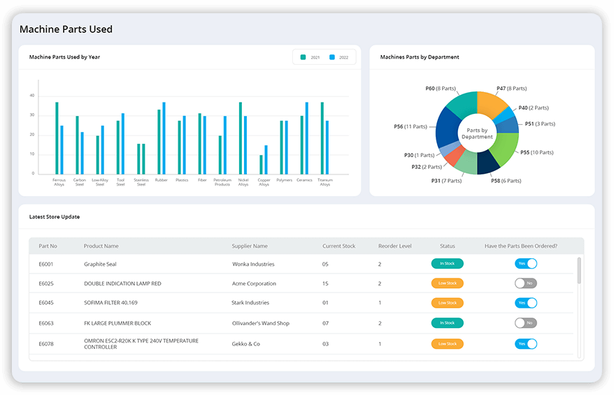The height and width of the screenshot is (395, 614).
Task: Toggle the 2021 legend series marker
Action: 304,57
